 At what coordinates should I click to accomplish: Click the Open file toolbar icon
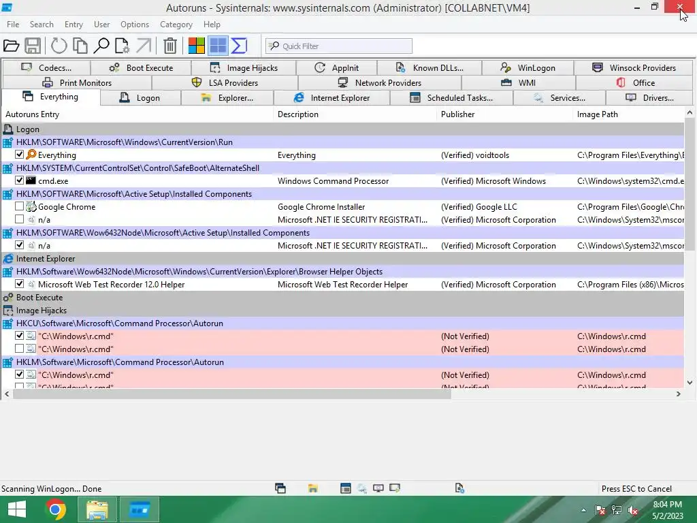point(11,46)
